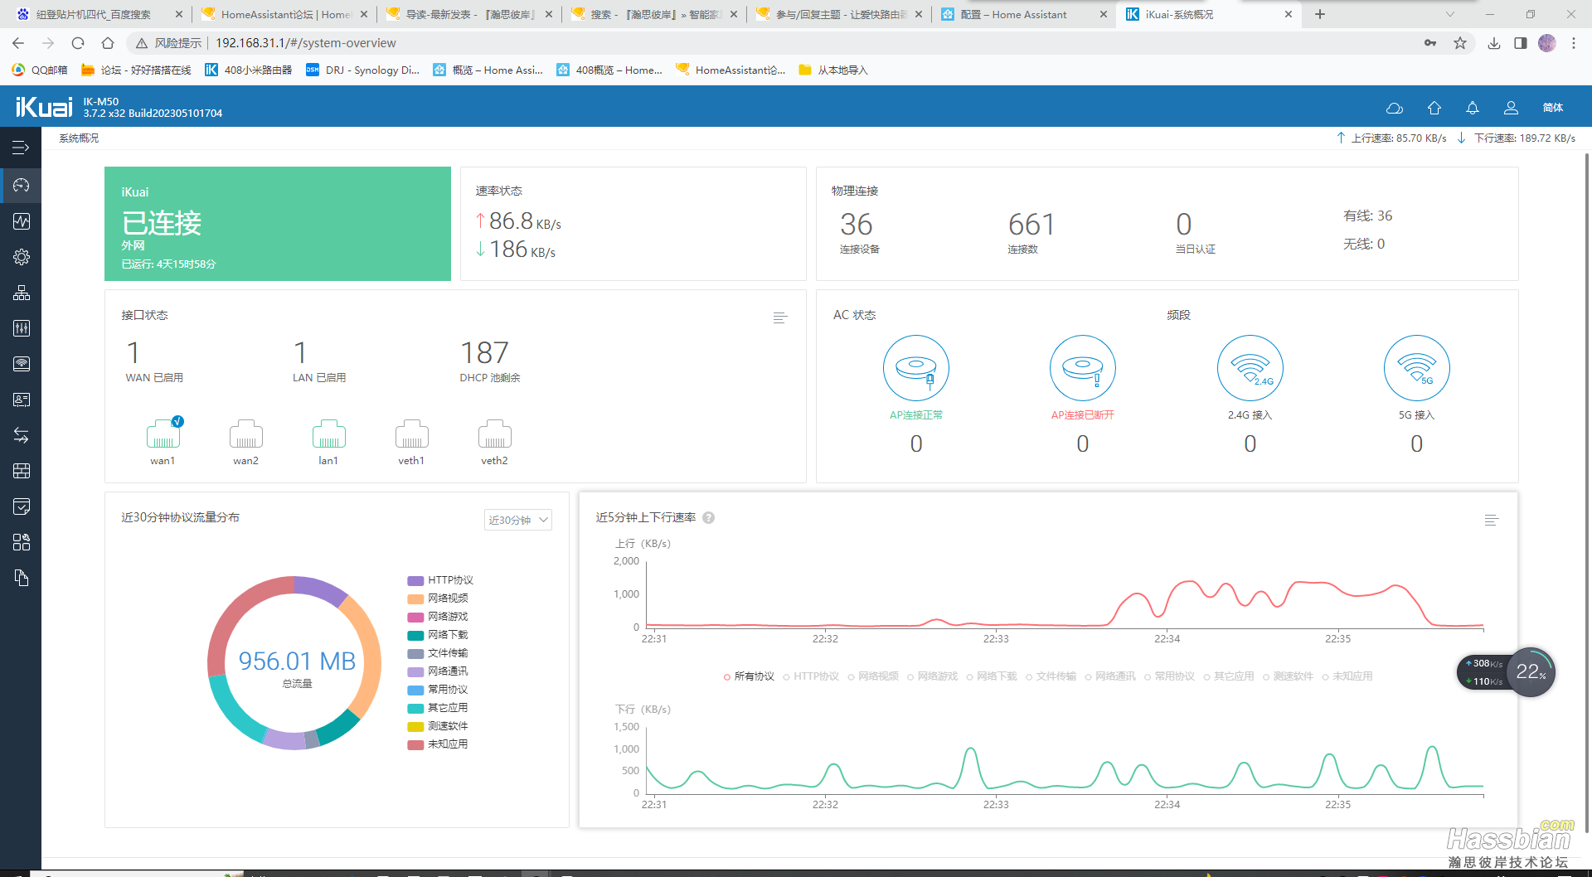Click the HTTP协议 purple legend swatch
The height and width of the screenshot is (877, 1592).
(415, 580)
